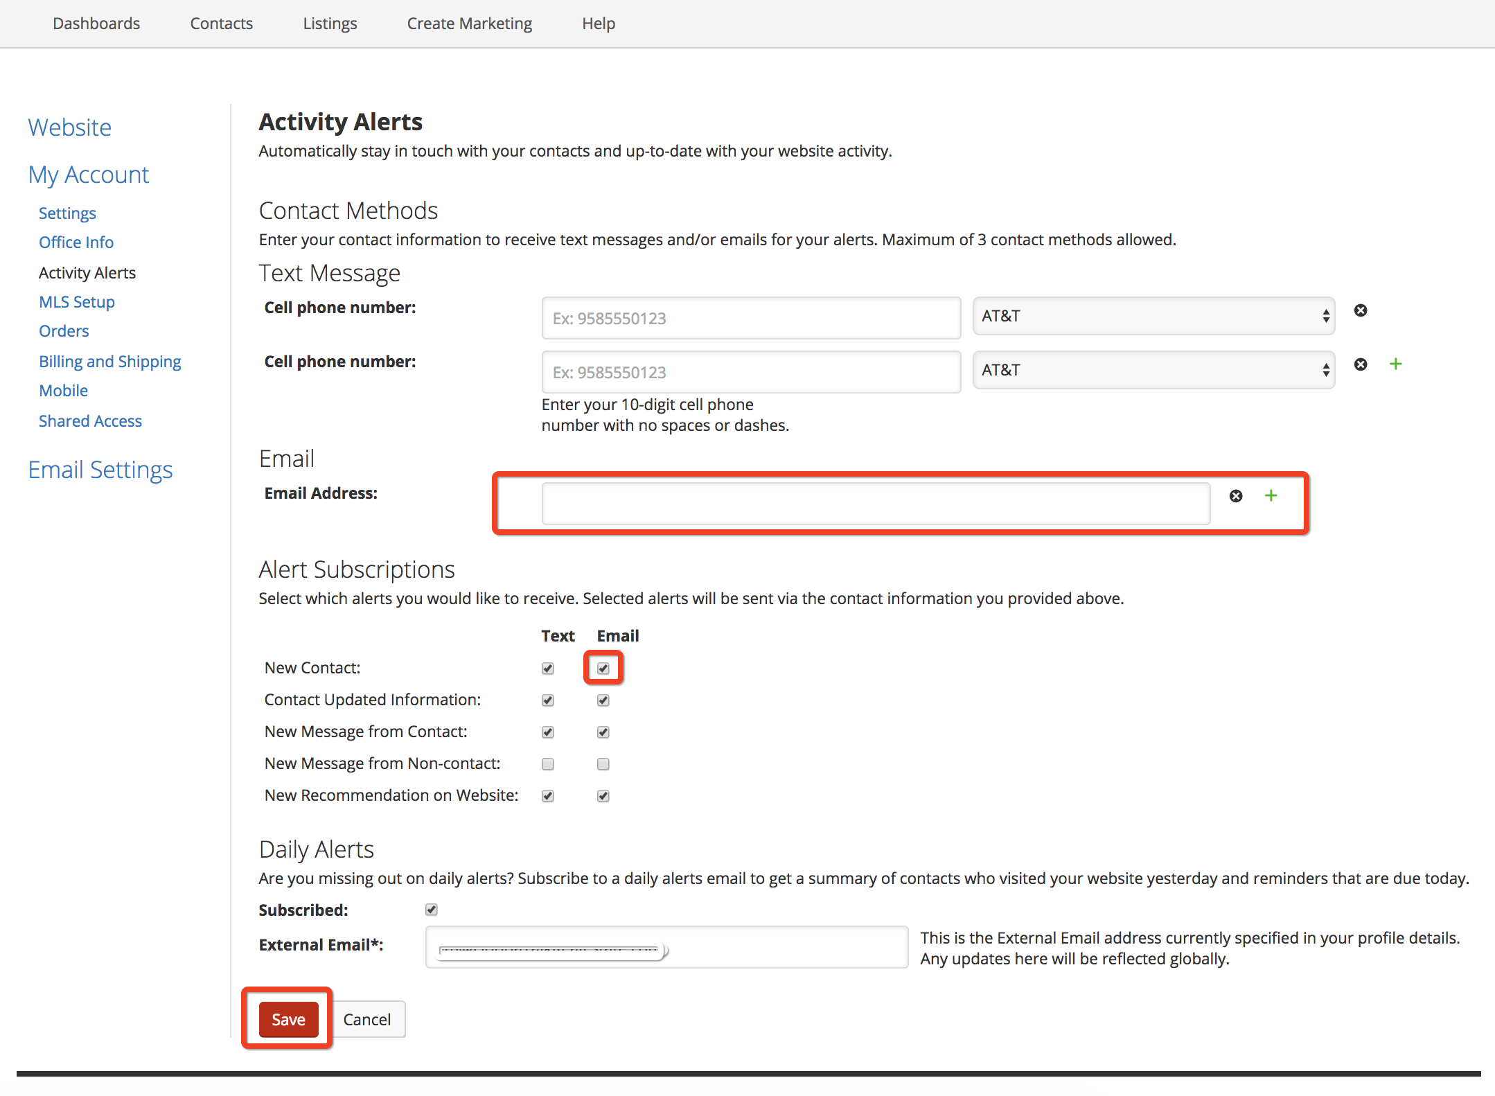
Task: Go to MLS Setup page
Action: click(x=77, y=302)
